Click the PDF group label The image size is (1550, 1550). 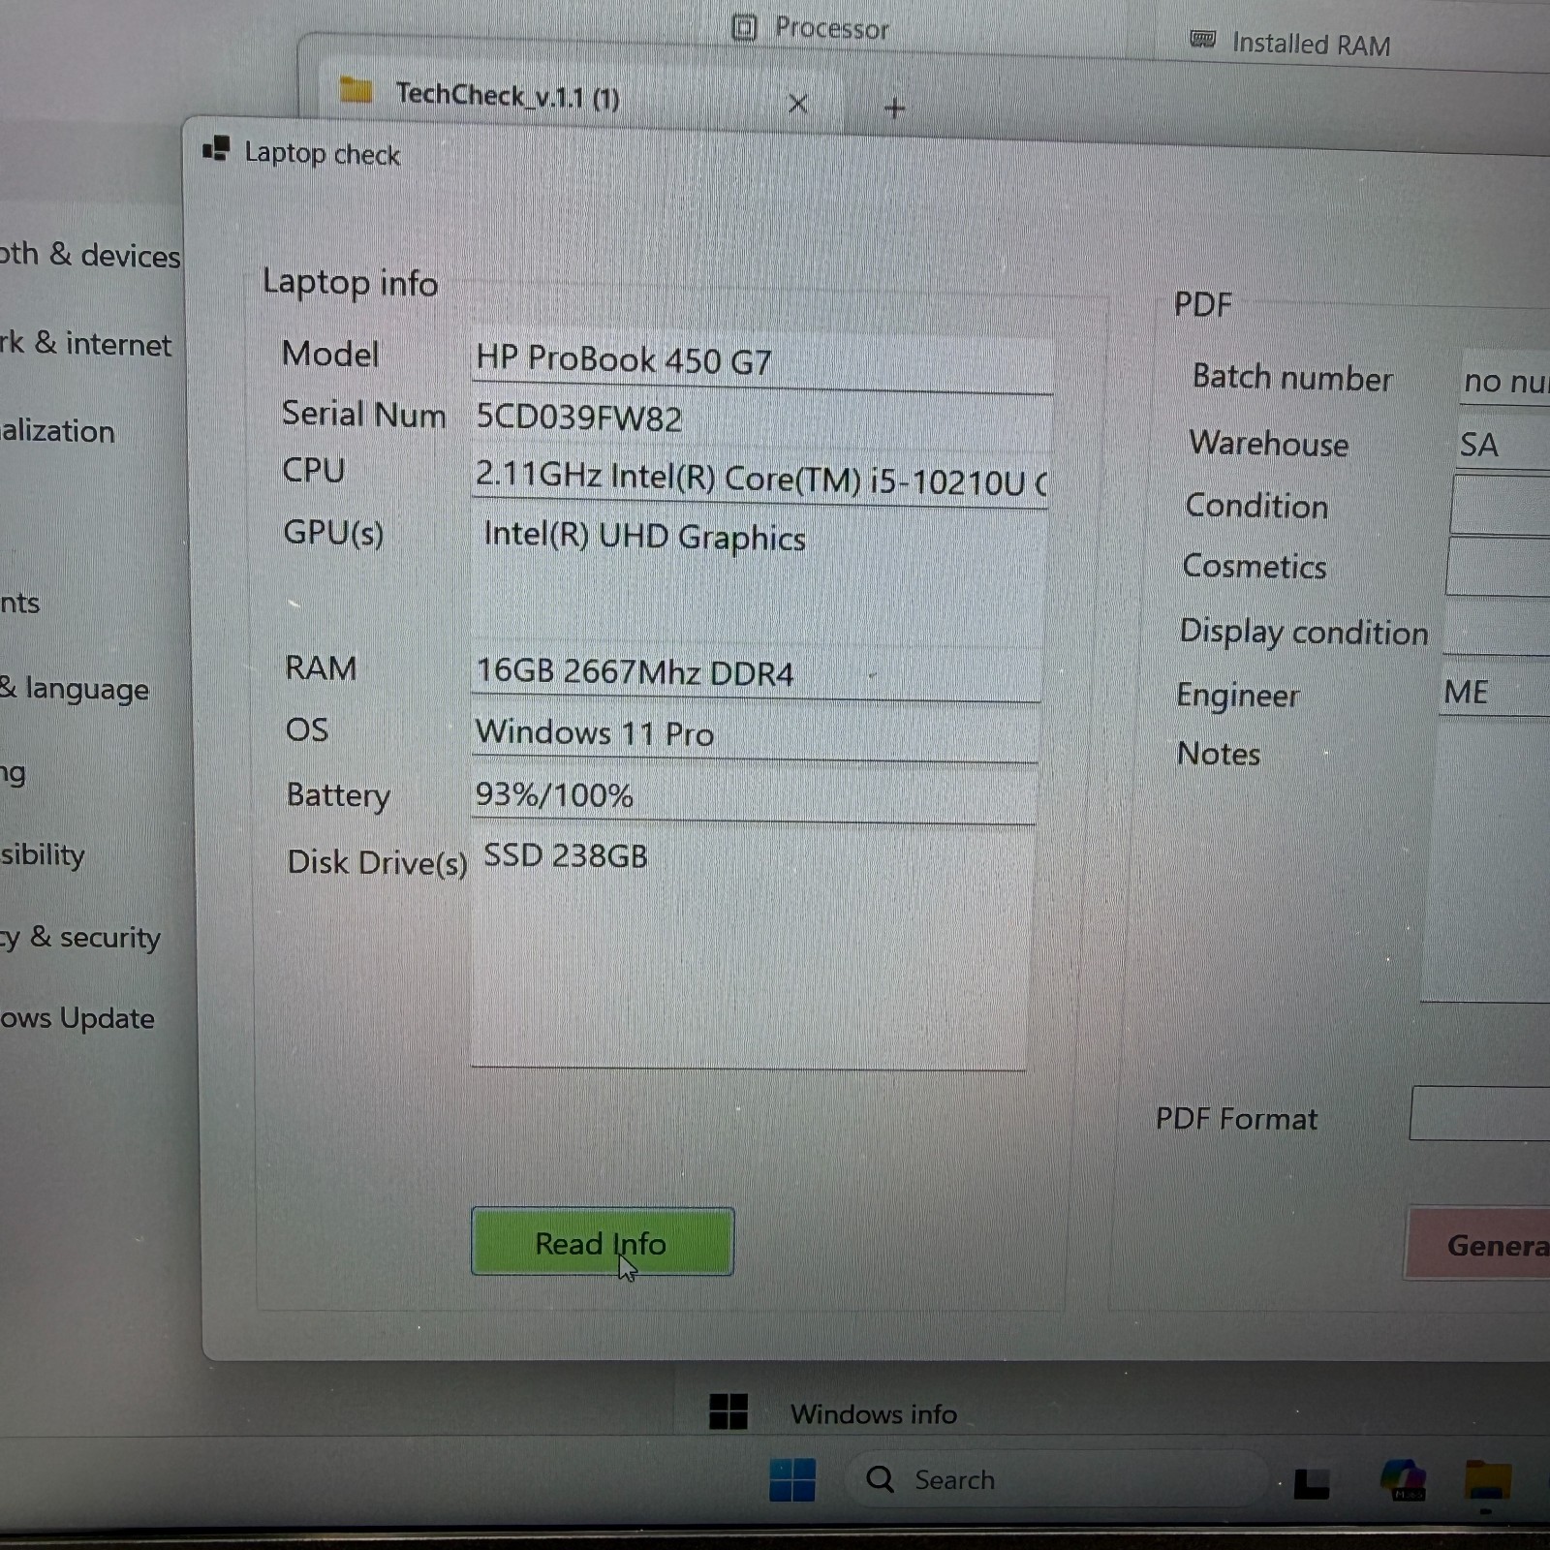pyautogui.click(x=1202, y=304)
